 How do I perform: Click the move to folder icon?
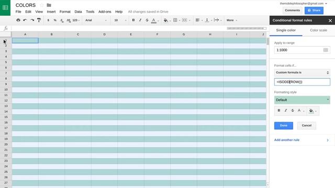coord(49,5)
